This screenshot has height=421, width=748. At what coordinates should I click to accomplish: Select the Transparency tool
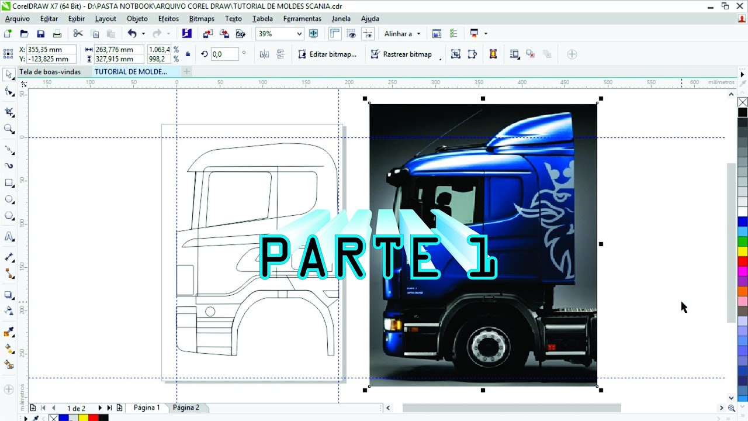(x=9, y=310)
